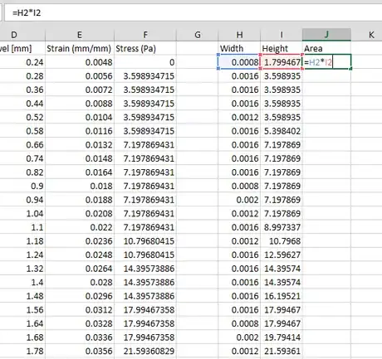Viewport: 382px width, 359px height.
Task: Select column I header
Action: (282, 35)
